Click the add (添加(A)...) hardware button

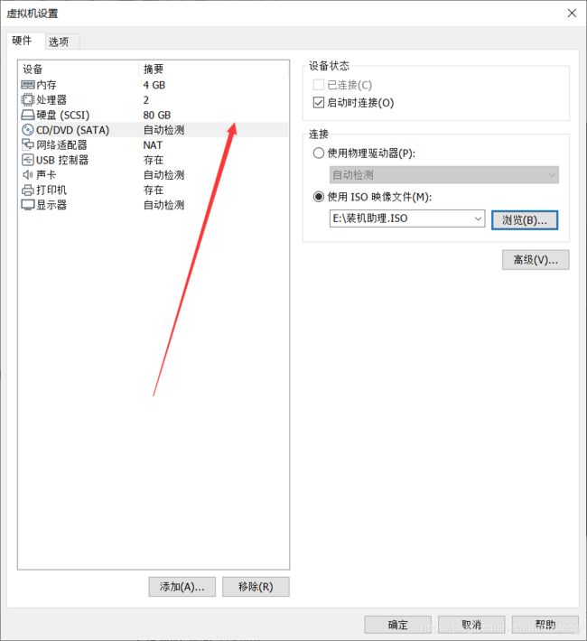coord(182,587)
